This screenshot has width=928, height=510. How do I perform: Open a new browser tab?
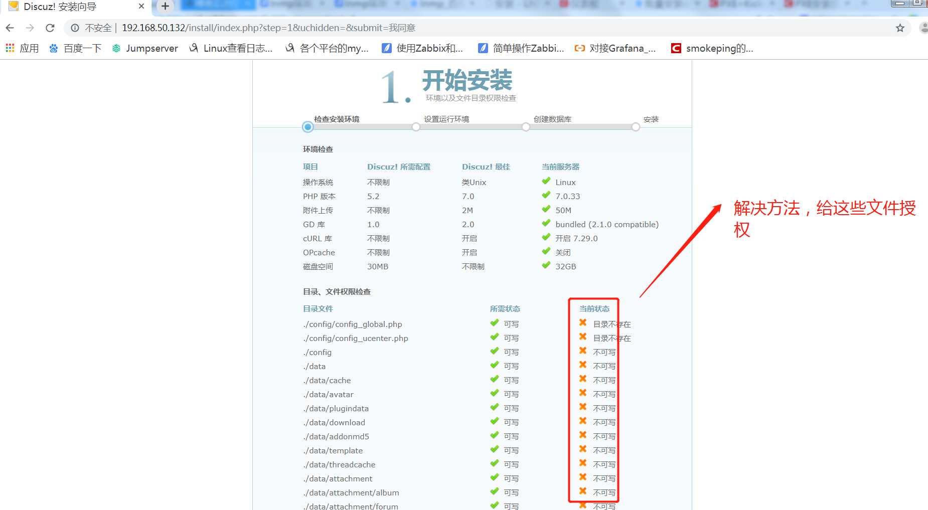click(x=165, y=7)
